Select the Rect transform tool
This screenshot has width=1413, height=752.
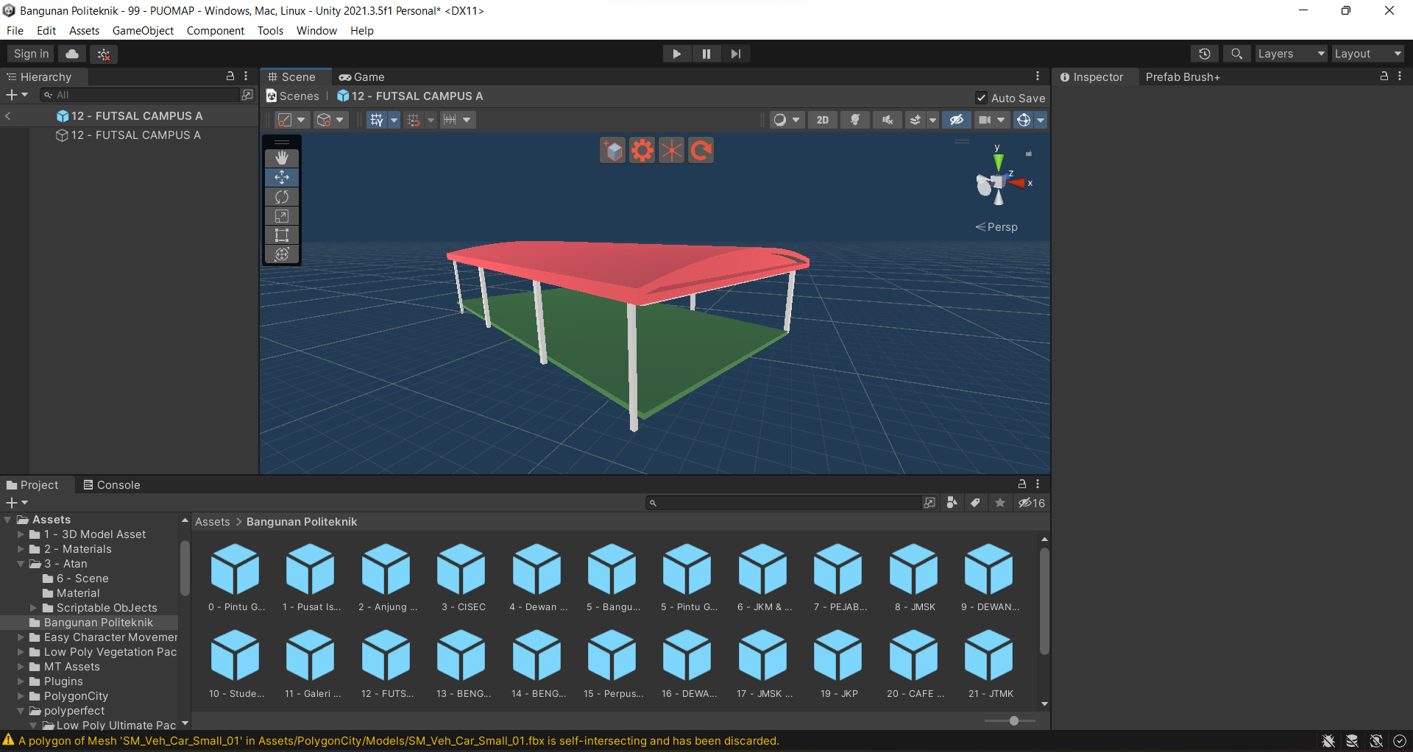pyautogui.click(x=282, y=235)
